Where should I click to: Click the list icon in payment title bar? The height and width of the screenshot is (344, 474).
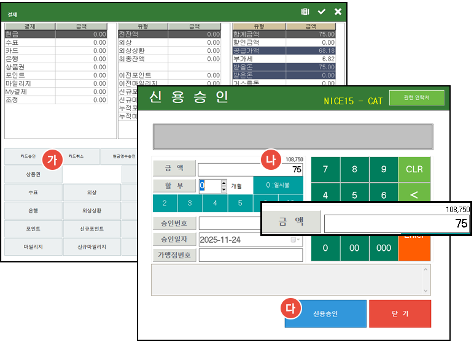(305, 12)
